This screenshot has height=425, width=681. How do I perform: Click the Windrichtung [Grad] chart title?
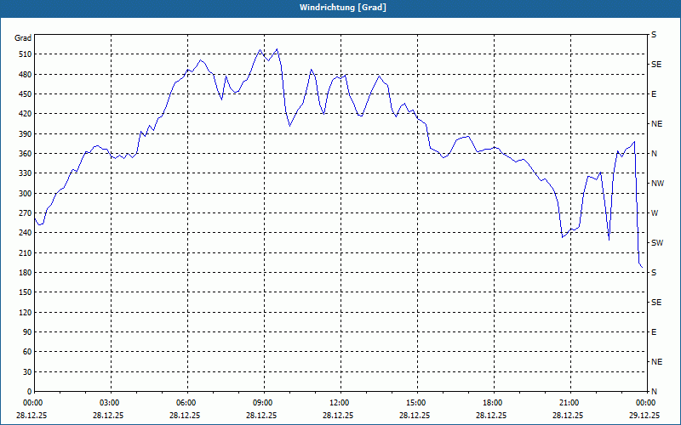343,8
